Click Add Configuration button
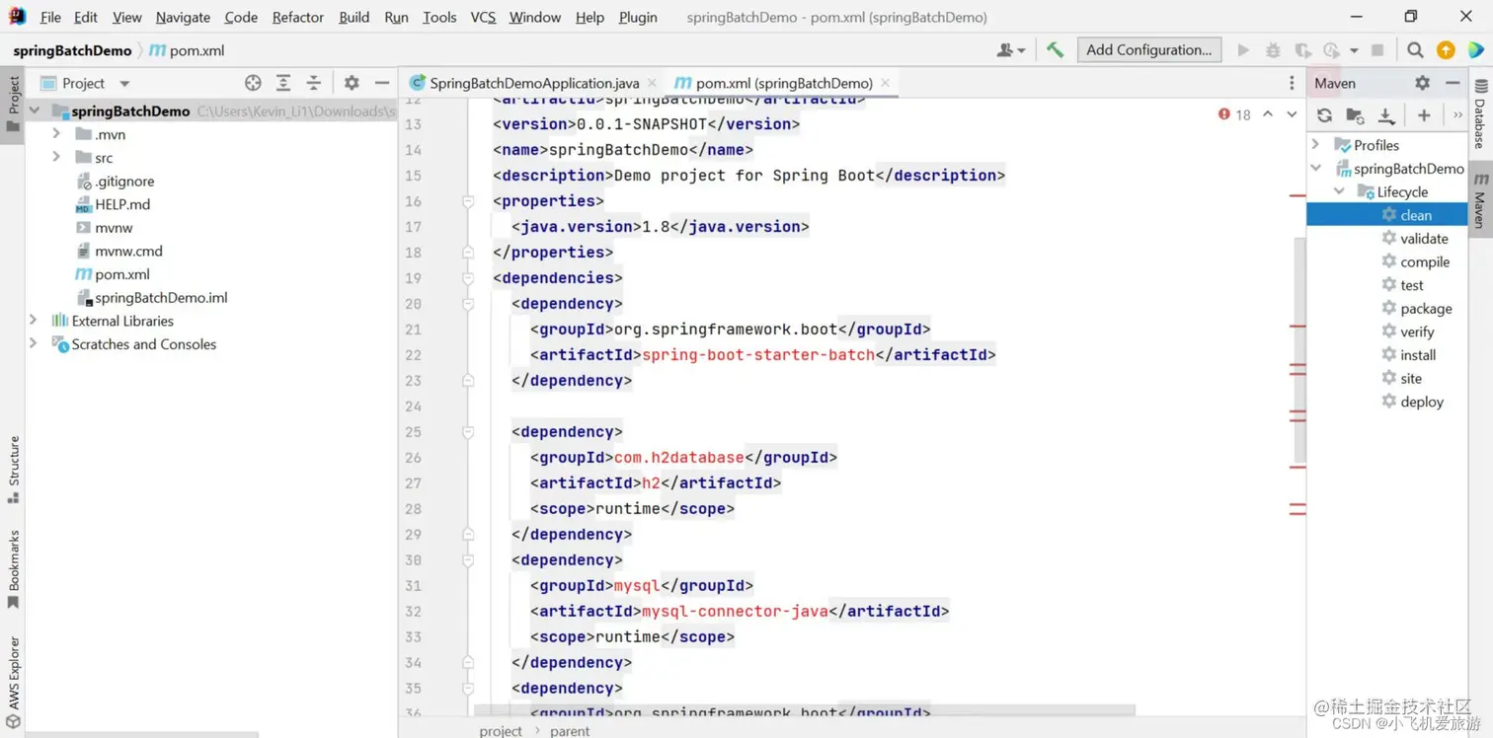The height and width of the screenshot is (738, 1493). [x=1148, y=49]
